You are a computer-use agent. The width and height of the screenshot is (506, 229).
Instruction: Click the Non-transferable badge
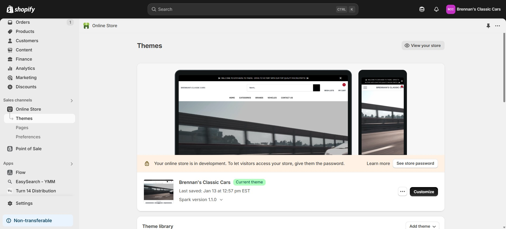pos(38,221)
